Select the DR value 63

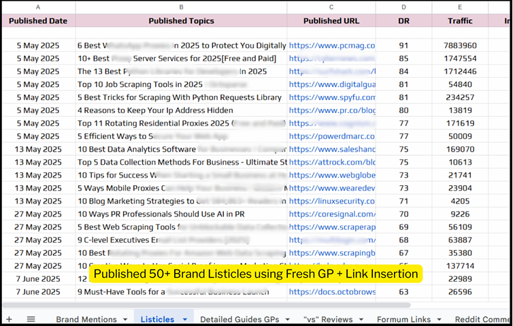(403, 292)
